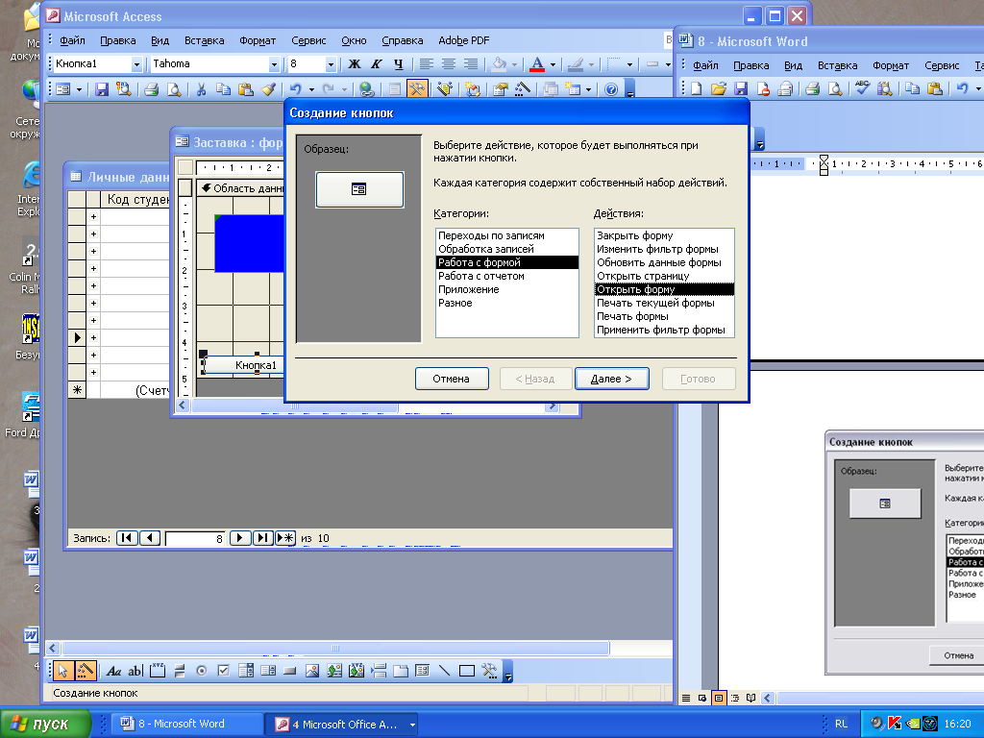Expand font color dropdown arrow in Access
Image resolution: width=984 pixels, height=738 pixels.
click(x=553, y=64)
